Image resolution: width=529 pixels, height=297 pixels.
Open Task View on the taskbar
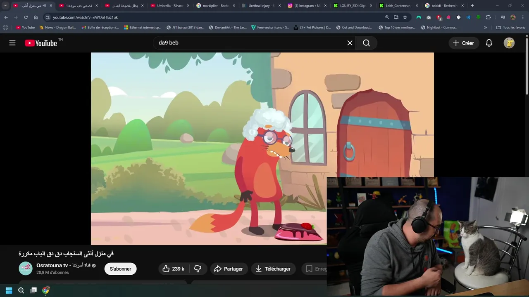33,290
